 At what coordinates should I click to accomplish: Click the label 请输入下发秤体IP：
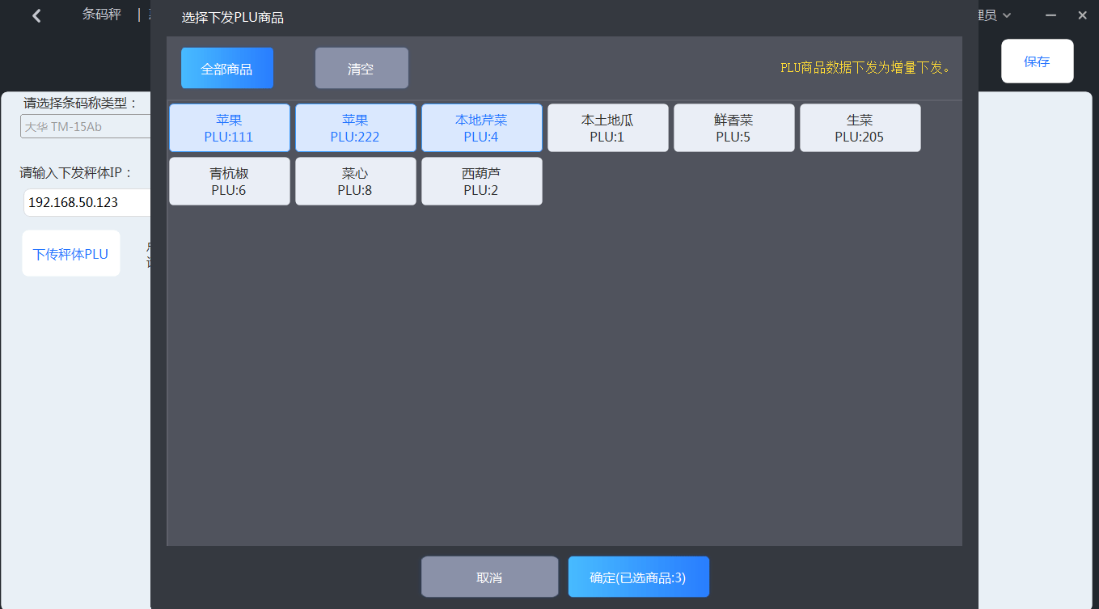(x=77, y=172)
